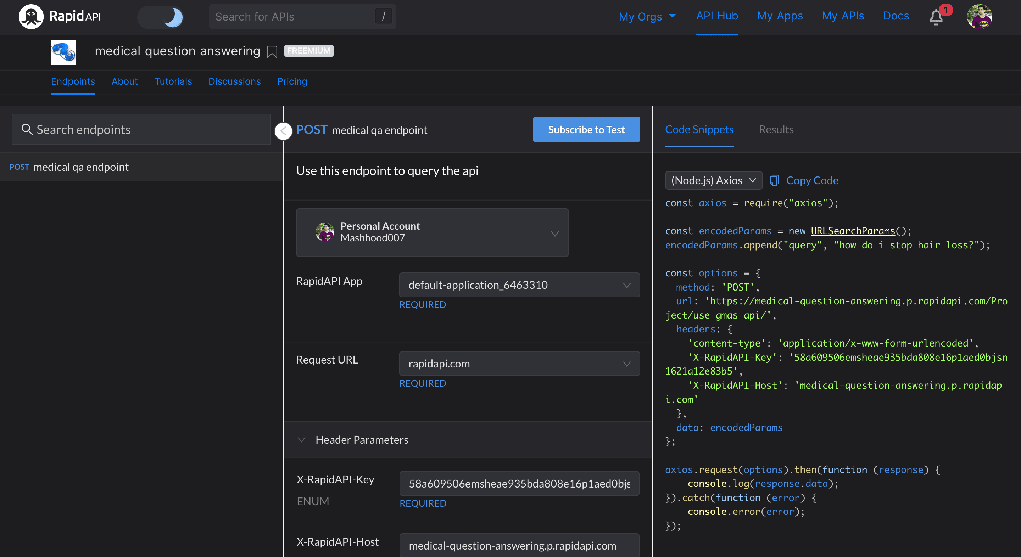Click the Personal Account avatar image
The width and height of the screenshot is (1021, 557).
[325, 232]
